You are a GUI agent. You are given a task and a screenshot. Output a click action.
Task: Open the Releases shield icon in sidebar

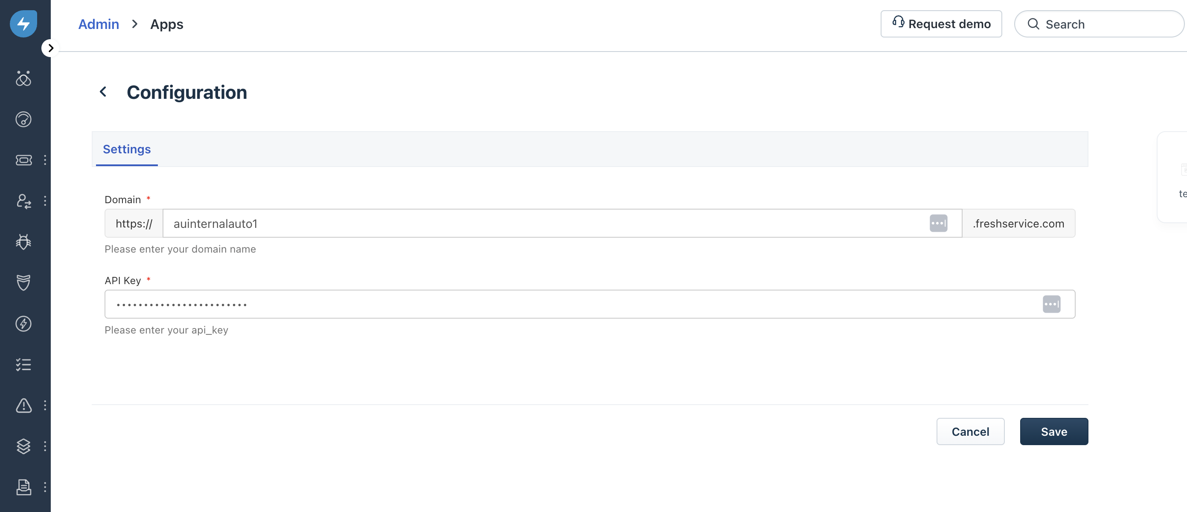pyautogui.click(x=23, y=282)
